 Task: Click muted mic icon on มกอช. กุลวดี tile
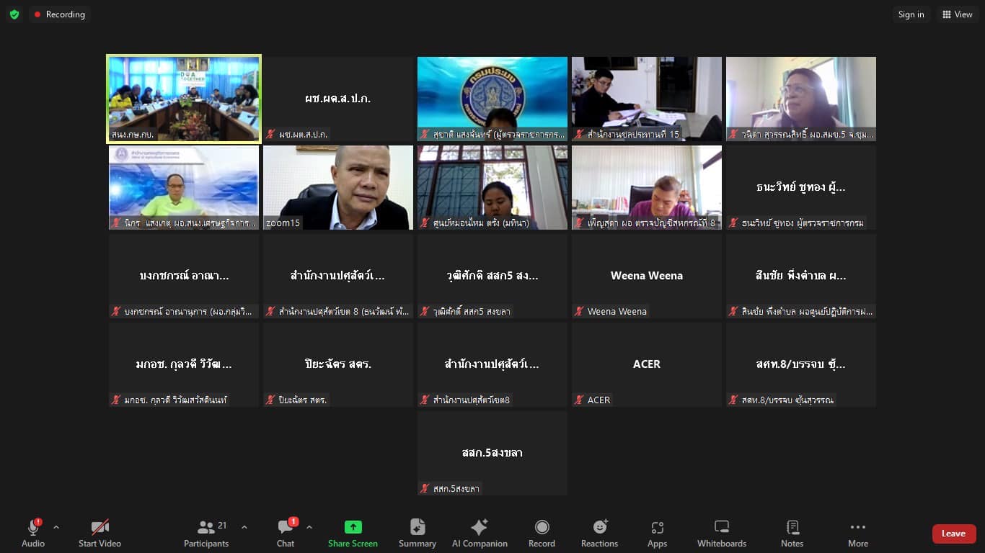tap(116, 400)
